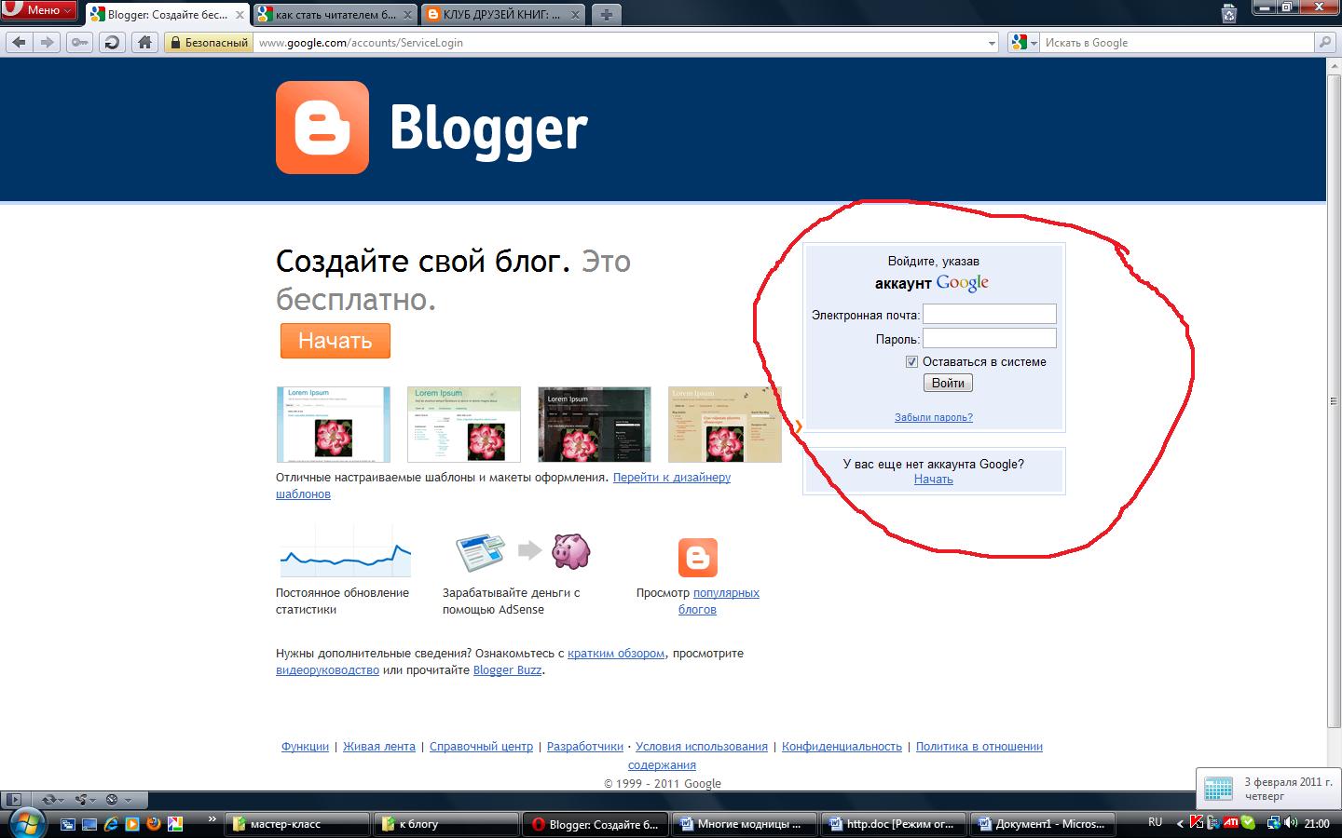The height and width of the screenshot is (838, 1342).
Task: Click the RU language indicator
Action: click(1156, 822)
